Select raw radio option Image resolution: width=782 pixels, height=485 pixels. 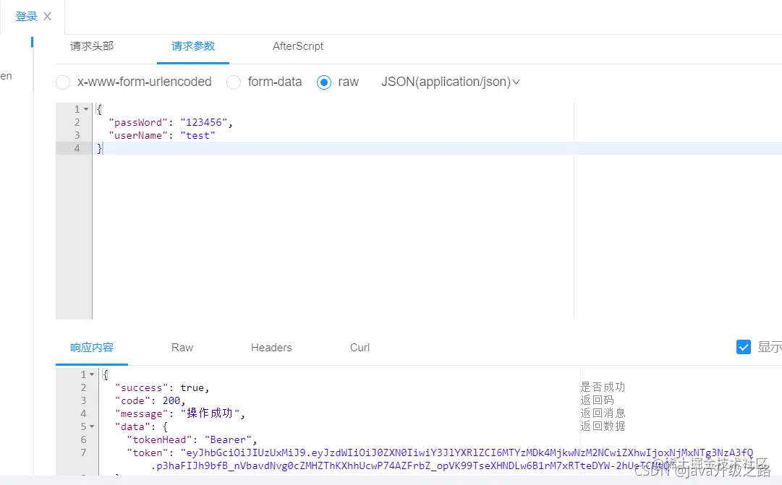coord(323,82)
